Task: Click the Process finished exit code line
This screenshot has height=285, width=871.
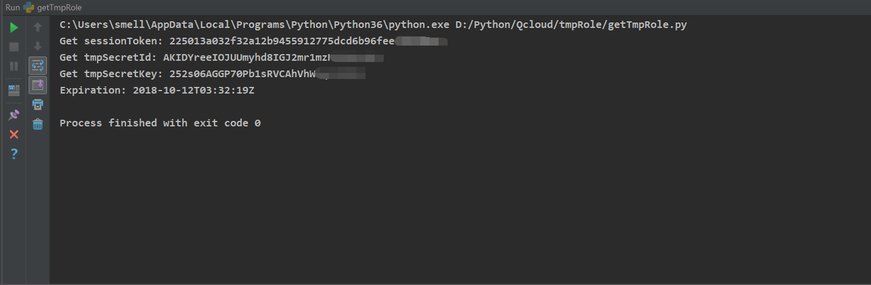Action: click(x=160, y=123)
